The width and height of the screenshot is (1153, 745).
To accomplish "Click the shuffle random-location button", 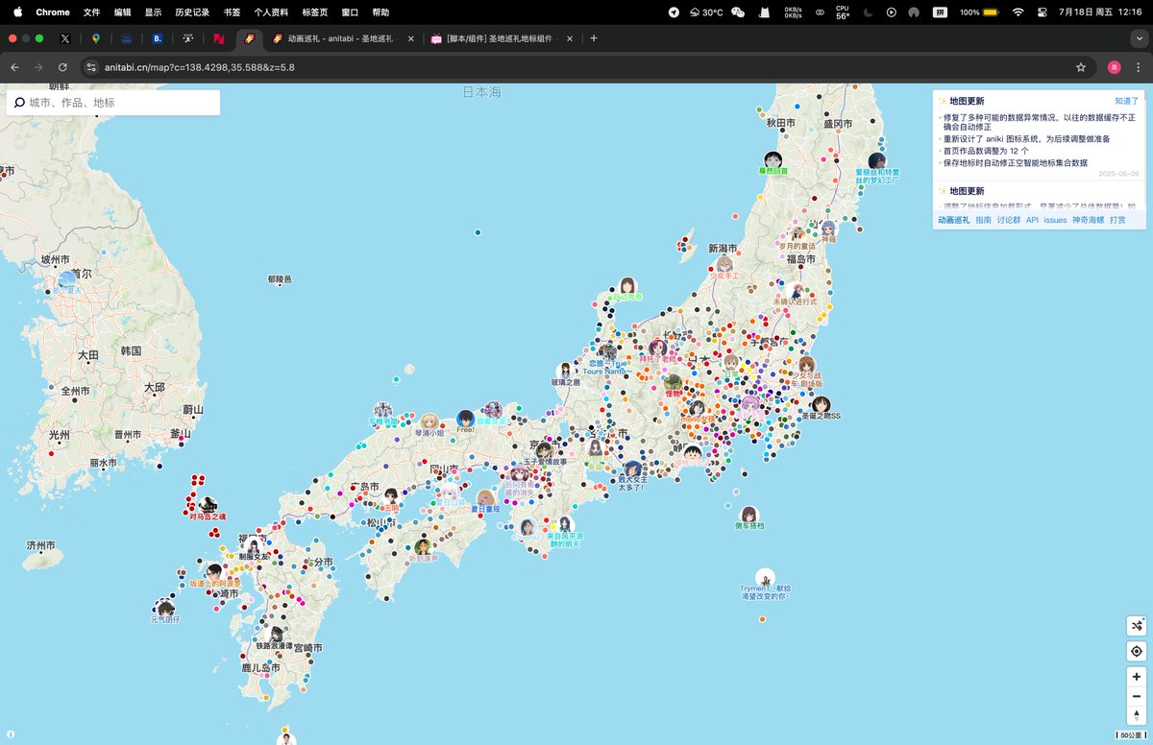I will coord(1137,626).
